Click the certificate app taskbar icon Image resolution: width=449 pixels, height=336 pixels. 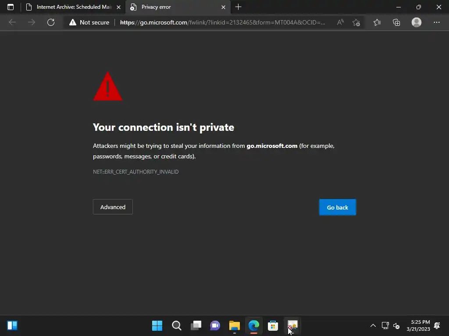tap(292, 325)
